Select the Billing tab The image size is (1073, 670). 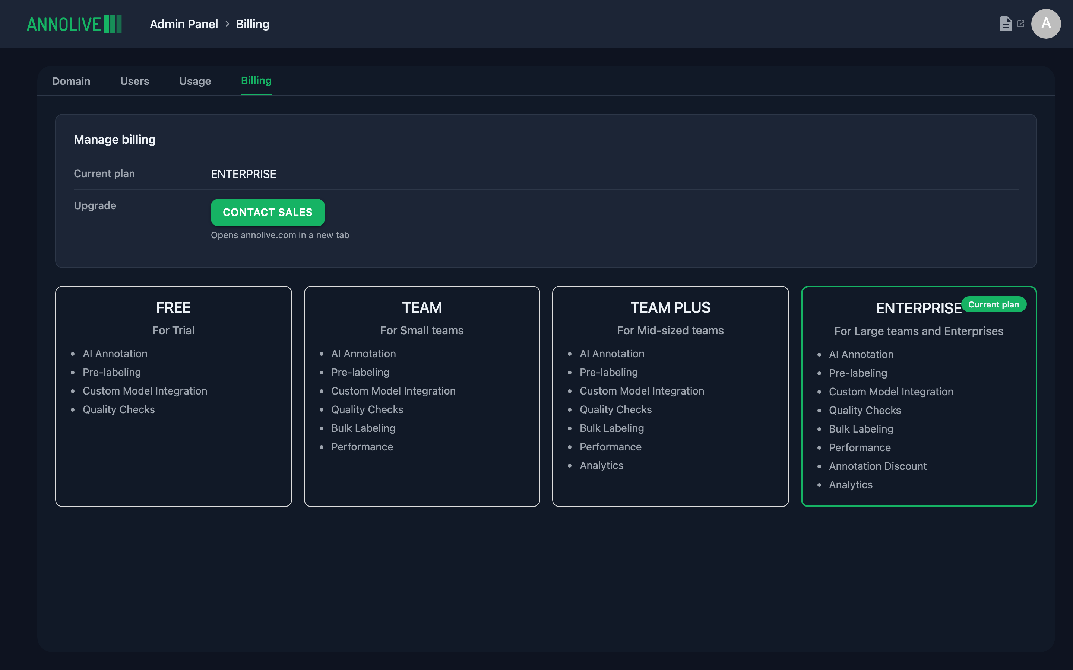pos(256,81)
